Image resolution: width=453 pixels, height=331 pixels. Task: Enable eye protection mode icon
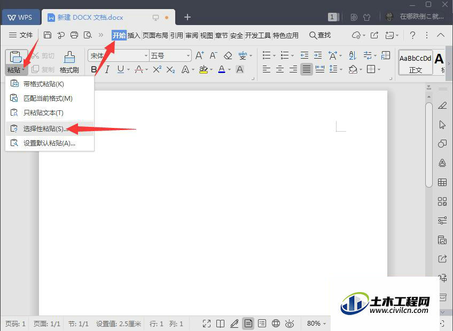290,324
